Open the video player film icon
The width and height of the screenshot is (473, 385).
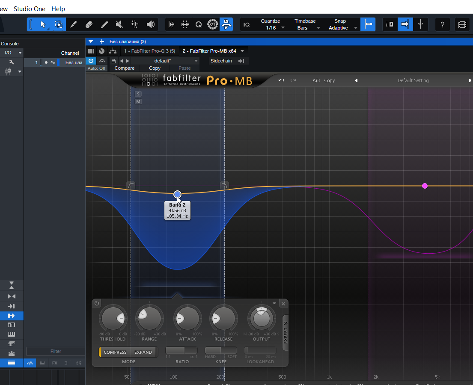coord(462,24)
